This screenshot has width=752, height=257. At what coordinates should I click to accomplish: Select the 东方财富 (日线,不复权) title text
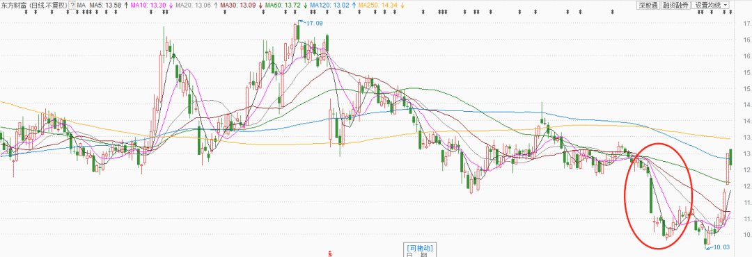[34, 6]
